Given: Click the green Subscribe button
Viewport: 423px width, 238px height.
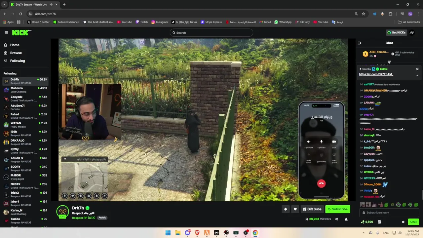Looking at the screenshot, I should (x=337, y=209).
